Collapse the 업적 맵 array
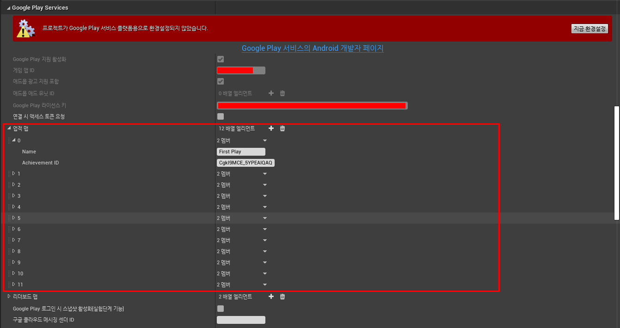 pyautogui.click(x=9, y=128)
